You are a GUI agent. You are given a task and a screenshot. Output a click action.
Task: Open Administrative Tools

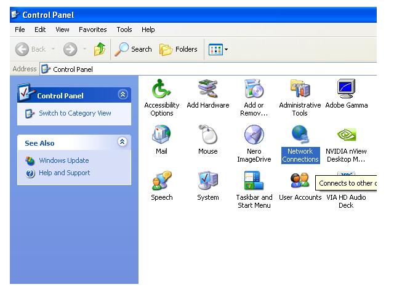coord(300,90)
